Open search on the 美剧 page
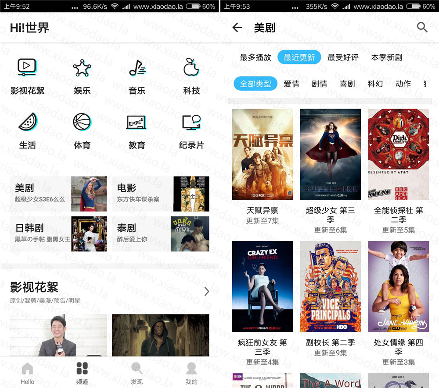The image size is (439, 388). tap(422, 28)
